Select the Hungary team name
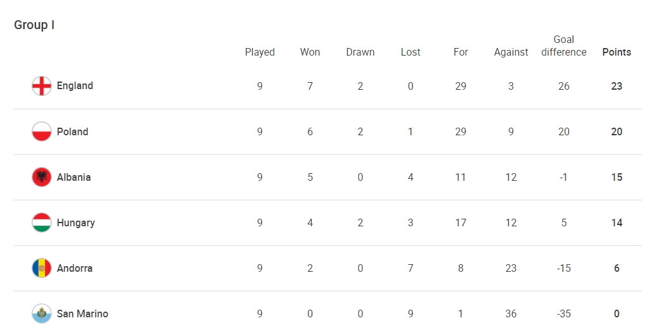 coord(76,222)
